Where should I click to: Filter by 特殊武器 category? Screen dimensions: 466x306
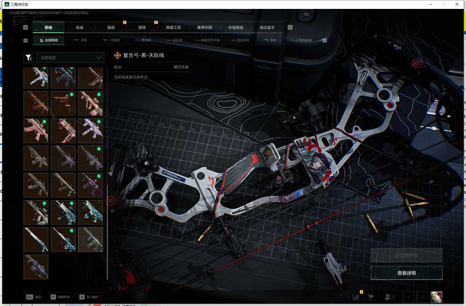[x=302, y=40]
